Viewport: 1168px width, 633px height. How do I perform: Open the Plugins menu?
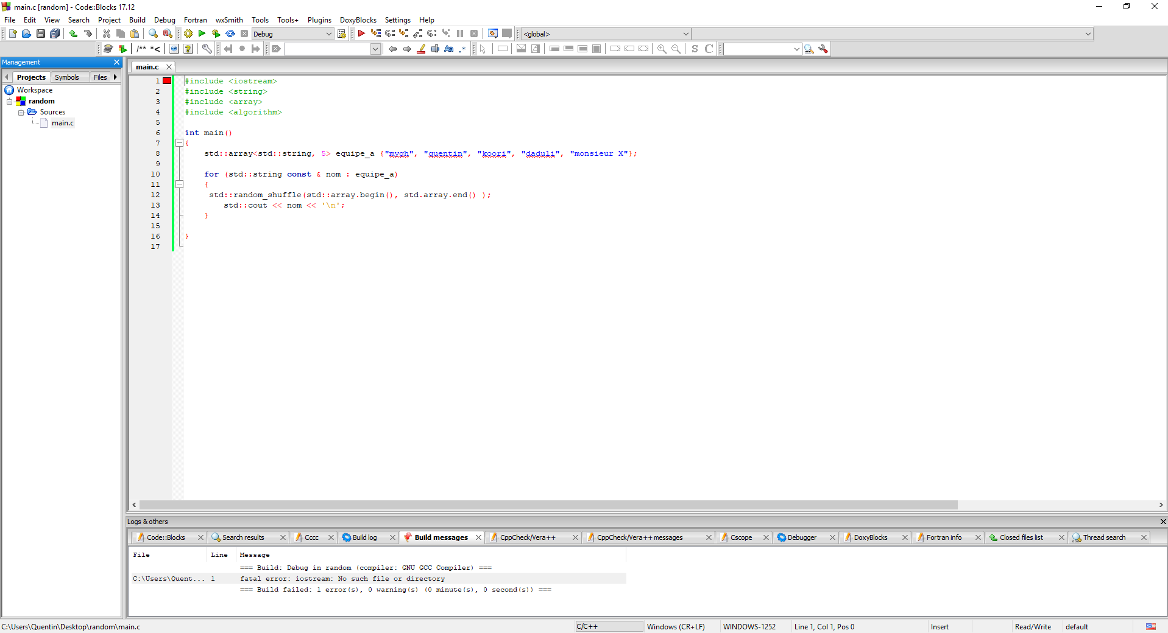pyautogui.click(x=319, y=20)
